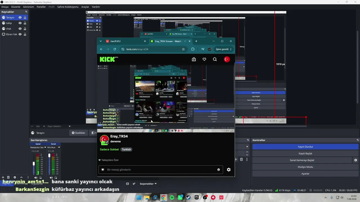Undock the Kontroller panel
360x202 pixels.
357,140
